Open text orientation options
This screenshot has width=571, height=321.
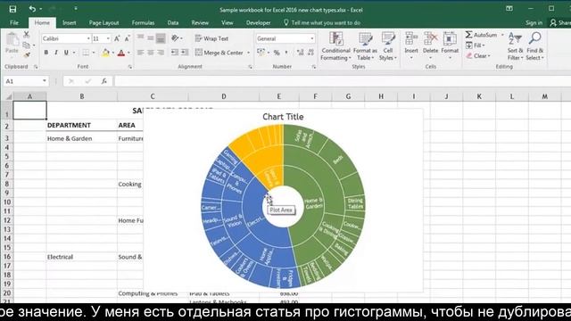pos(177,37)
